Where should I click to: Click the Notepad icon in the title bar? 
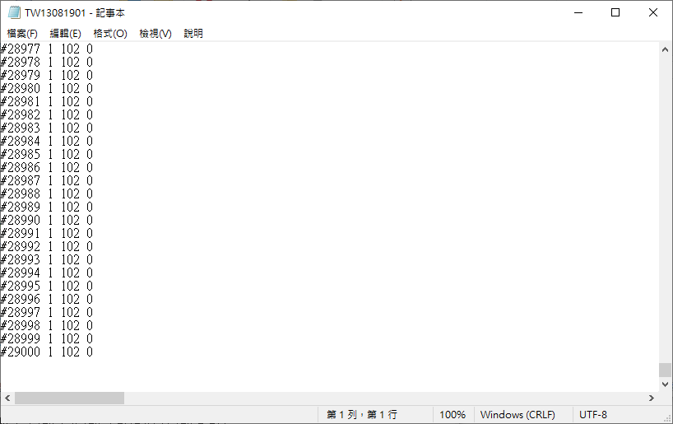14,12
